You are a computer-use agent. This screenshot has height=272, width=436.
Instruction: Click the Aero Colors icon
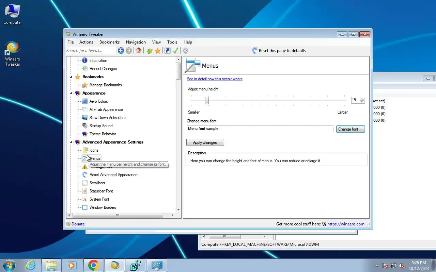pos(85,101)
